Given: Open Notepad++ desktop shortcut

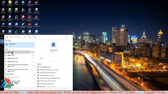Looking at the screenshot, I should click(17, 10).
